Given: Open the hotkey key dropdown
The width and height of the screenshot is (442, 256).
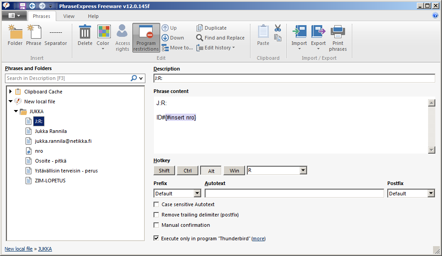Looking at the screenshot, I should pos(303,170).
